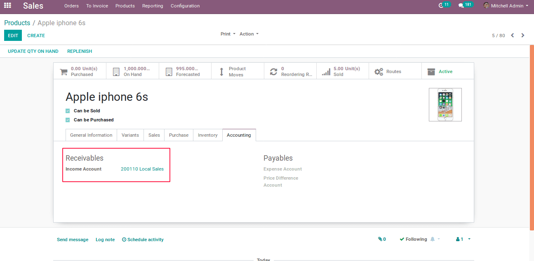The width and height of the screenshot is (534, 261).
Task: Click the page vertical scrollbar
Action: 532,138
